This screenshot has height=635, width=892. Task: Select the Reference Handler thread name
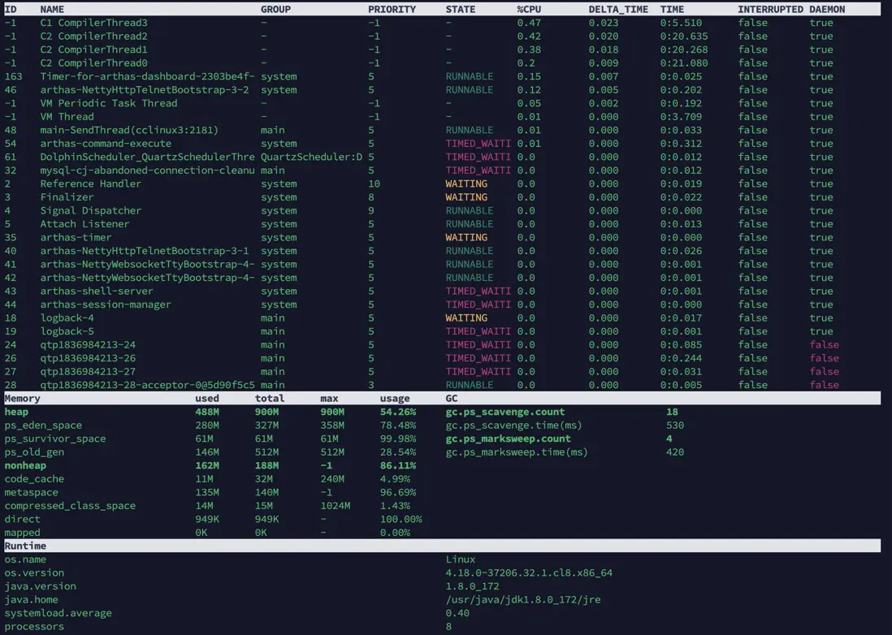pos(90,184)
